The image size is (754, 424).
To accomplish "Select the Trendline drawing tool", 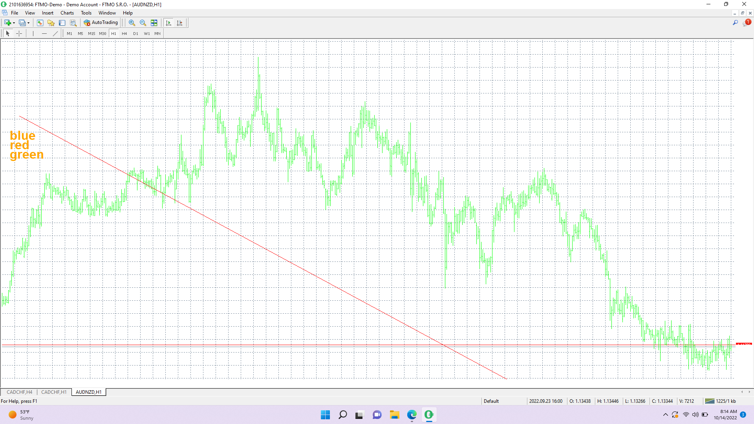I will tap(55, 33).
